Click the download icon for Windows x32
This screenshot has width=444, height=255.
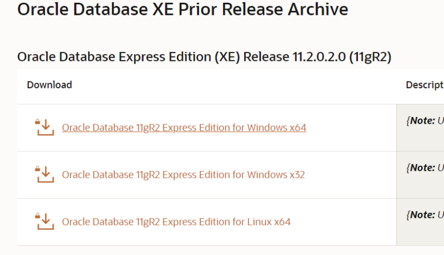(x=44, y=175)
